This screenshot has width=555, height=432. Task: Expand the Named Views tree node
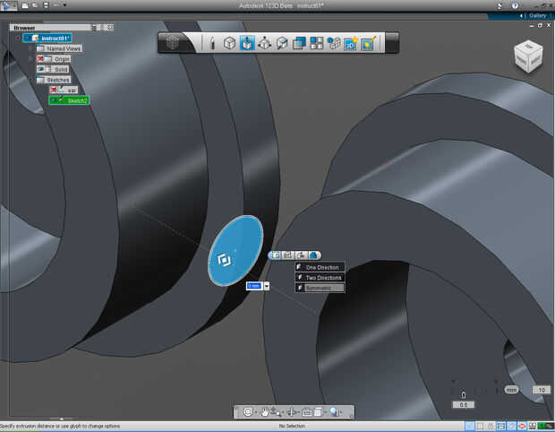(30, 48)
